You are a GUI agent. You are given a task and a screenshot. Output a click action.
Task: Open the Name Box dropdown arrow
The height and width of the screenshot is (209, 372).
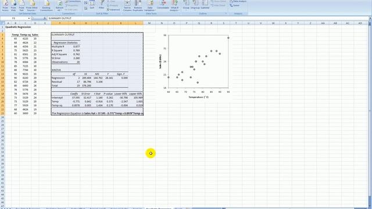(x=28, y=18)
